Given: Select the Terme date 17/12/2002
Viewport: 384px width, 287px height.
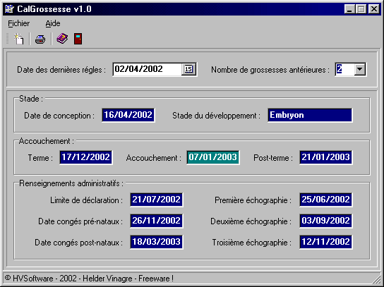Looking at the screenshot, I should (x=85, y=157).
